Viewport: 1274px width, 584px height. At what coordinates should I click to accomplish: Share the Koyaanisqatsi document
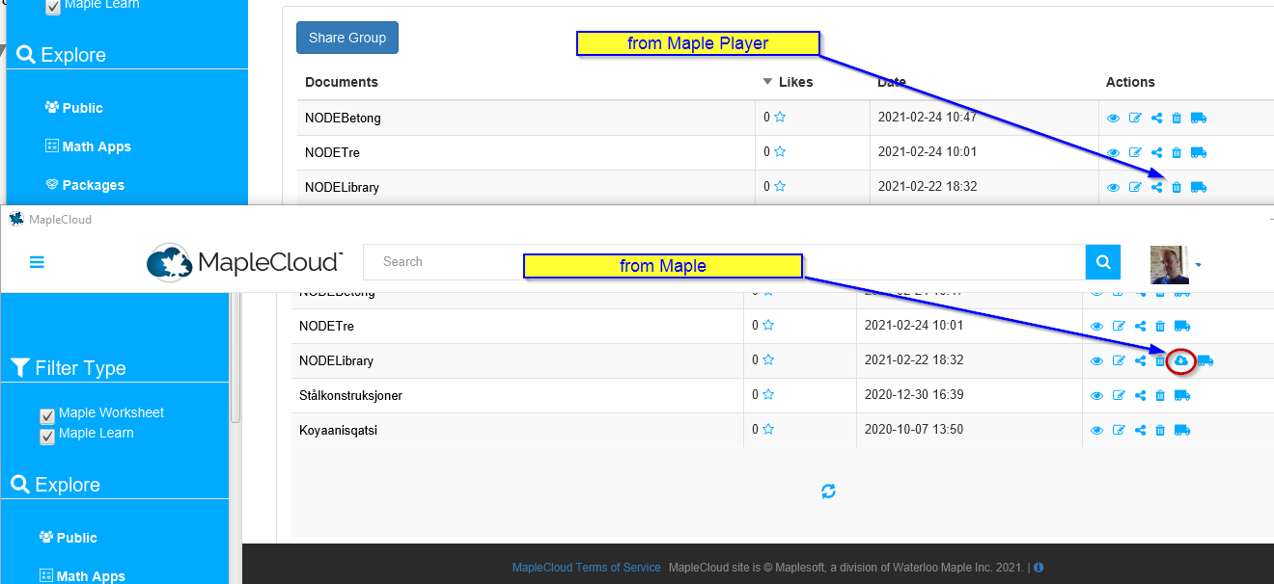point(1140,430)
